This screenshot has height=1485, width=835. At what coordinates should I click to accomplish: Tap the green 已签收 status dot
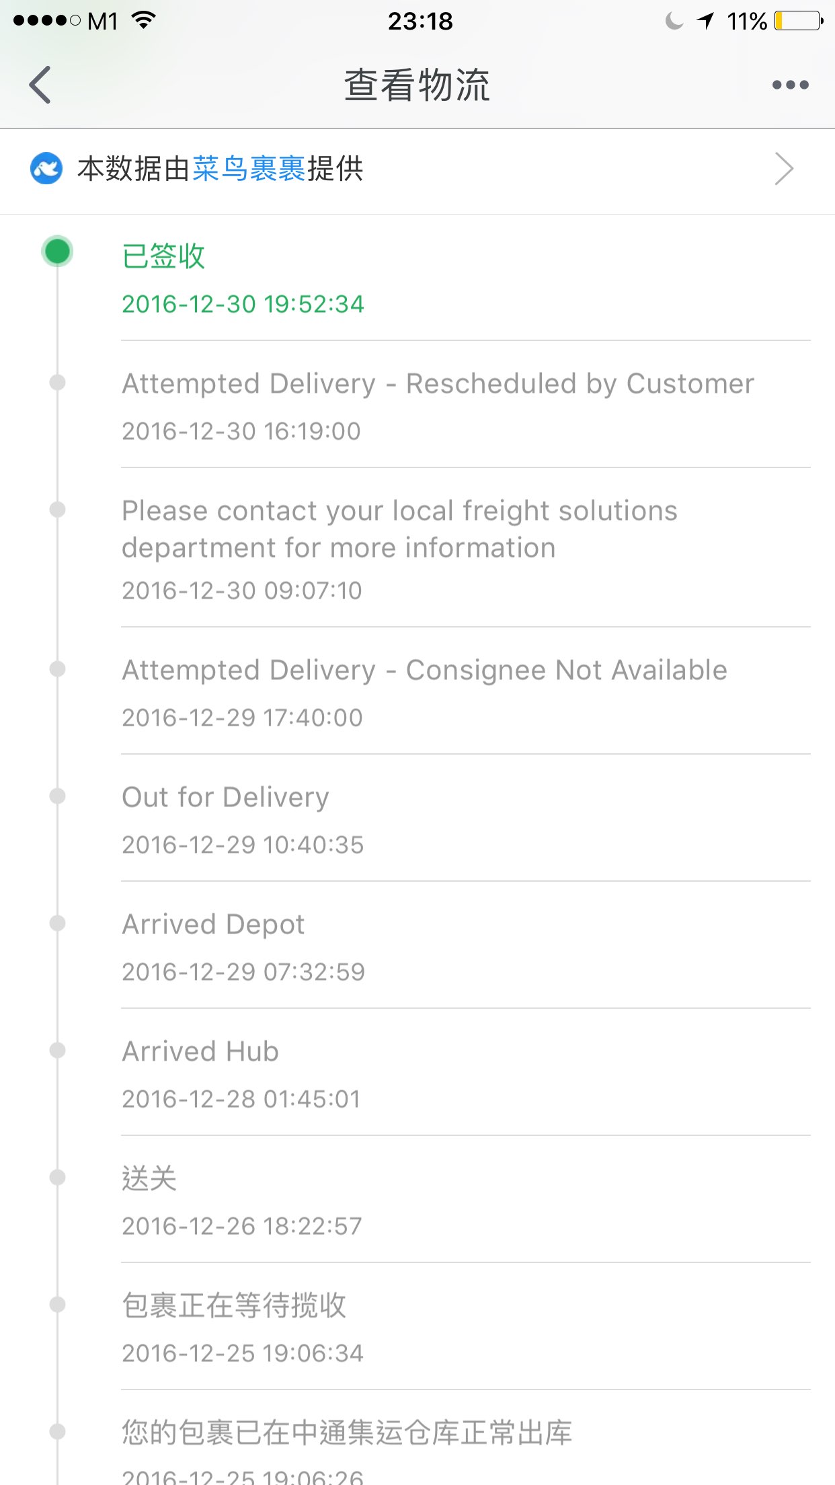click(x=57, y=252)
